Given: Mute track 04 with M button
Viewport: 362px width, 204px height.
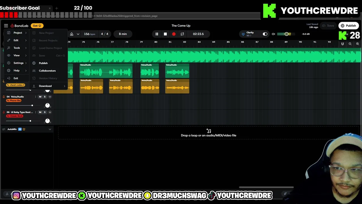Looking at the screenshot, I should (x=40, y=97).
